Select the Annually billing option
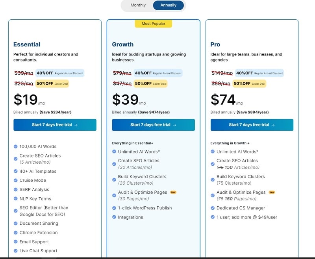Viewport: 315px width, 259px height. pos(168,5)
